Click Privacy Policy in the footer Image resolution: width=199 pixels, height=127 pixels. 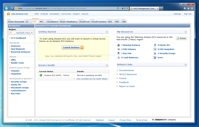click(x=125, y=120)
